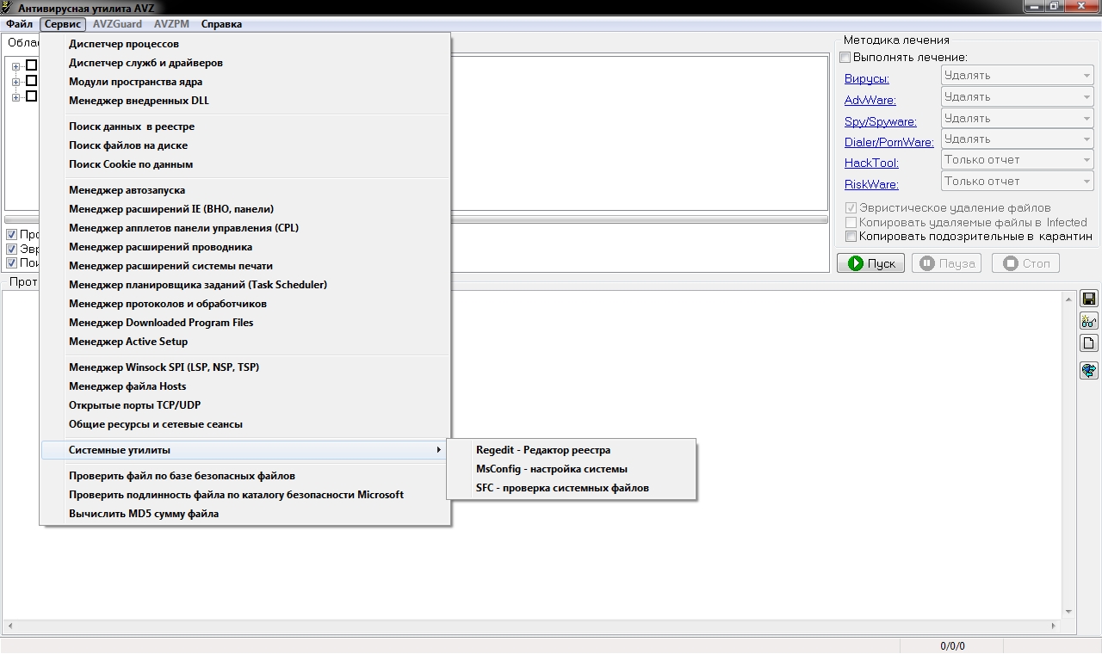Open the AVZGuard menu
This screenshot has height=654, width=1102.
coord(117,24)
